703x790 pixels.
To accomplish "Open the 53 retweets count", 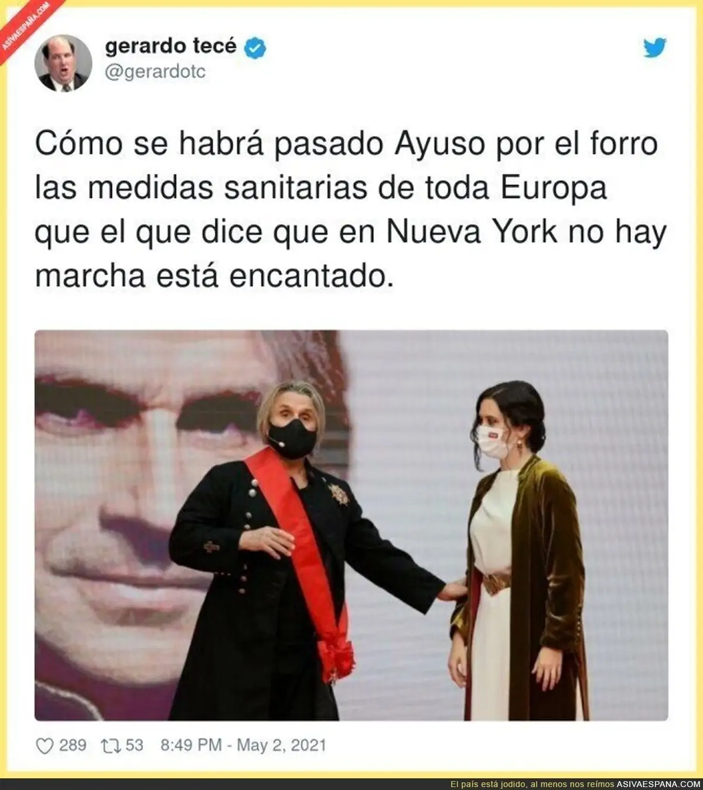I will point(134,745).
